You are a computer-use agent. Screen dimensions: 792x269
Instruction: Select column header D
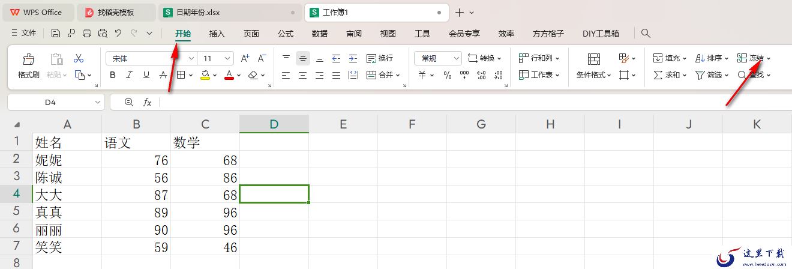pyautogui.click(x=274, y=124)
